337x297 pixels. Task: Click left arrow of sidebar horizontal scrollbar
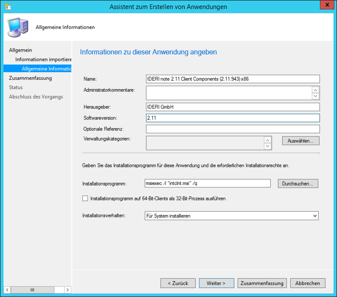point(7,290)
